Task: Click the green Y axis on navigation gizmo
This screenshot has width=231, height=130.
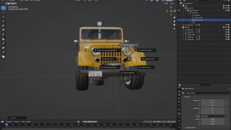Action: coord(175,11)
